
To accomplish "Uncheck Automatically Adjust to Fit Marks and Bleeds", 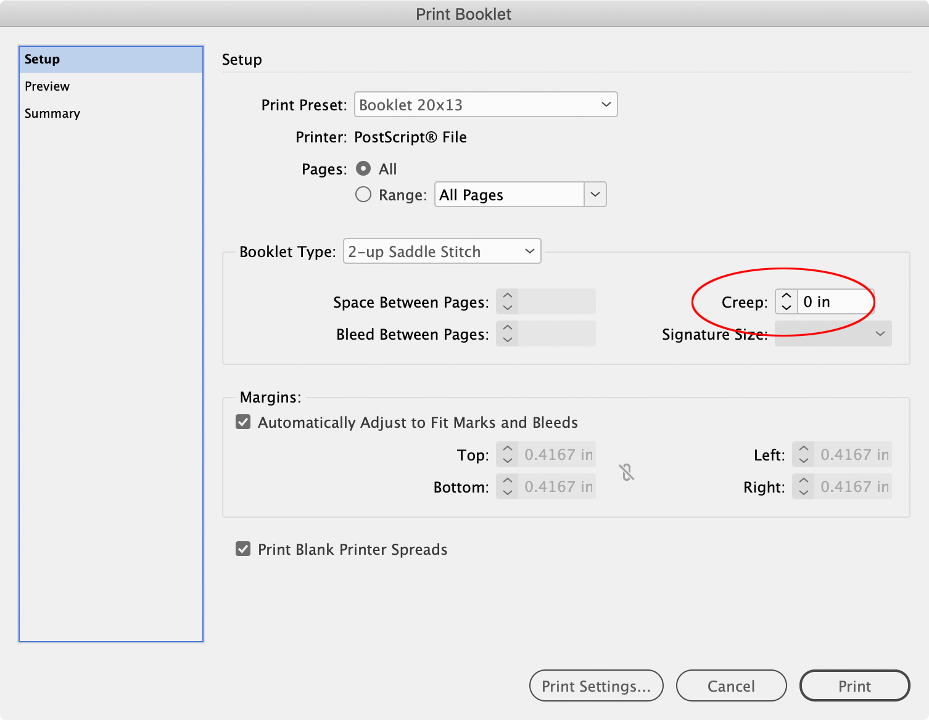I will (x=242, y=422).
